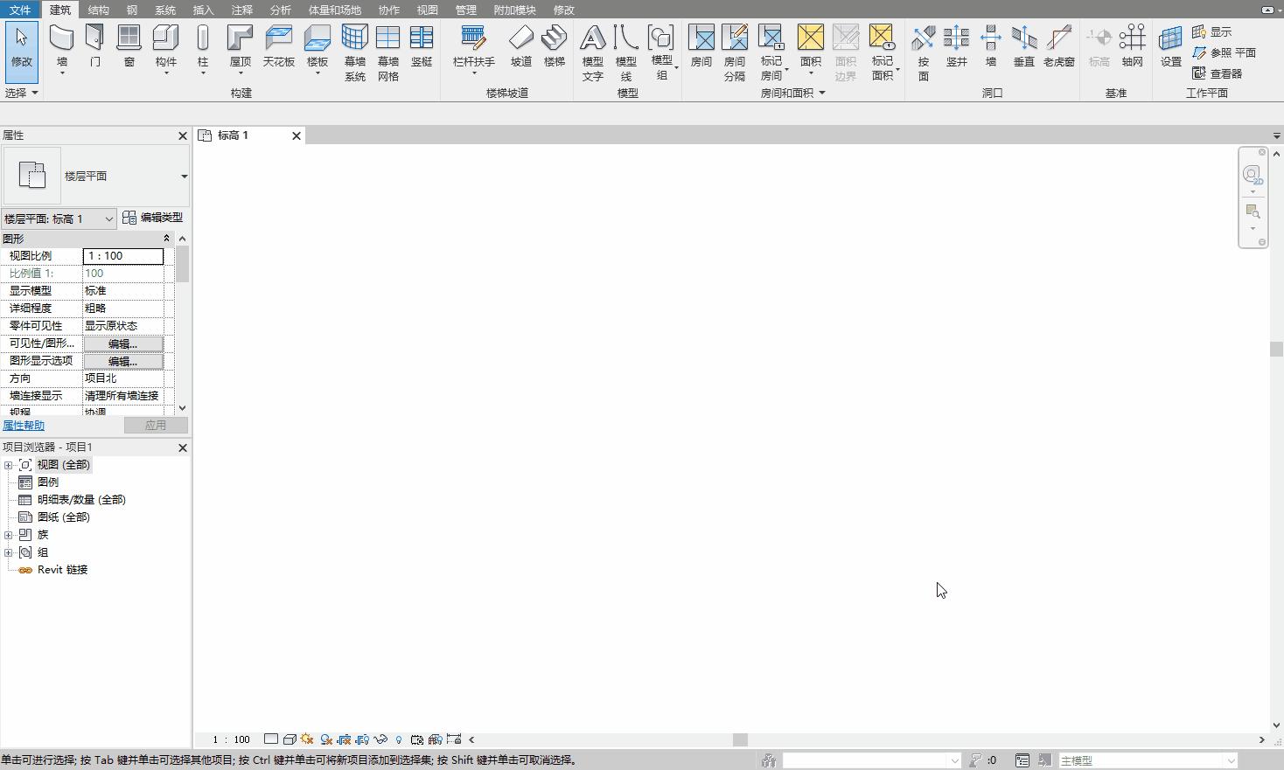The image size is (1284, 770).
Task: Toggle the analytical model visibility icon
Action: 435,739
